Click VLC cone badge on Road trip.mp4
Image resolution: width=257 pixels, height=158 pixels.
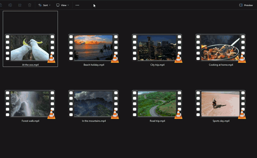(178, 114)
